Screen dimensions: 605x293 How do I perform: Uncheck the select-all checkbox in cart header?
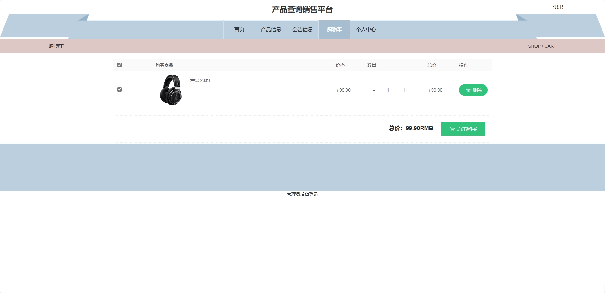(x=119, y=65)
